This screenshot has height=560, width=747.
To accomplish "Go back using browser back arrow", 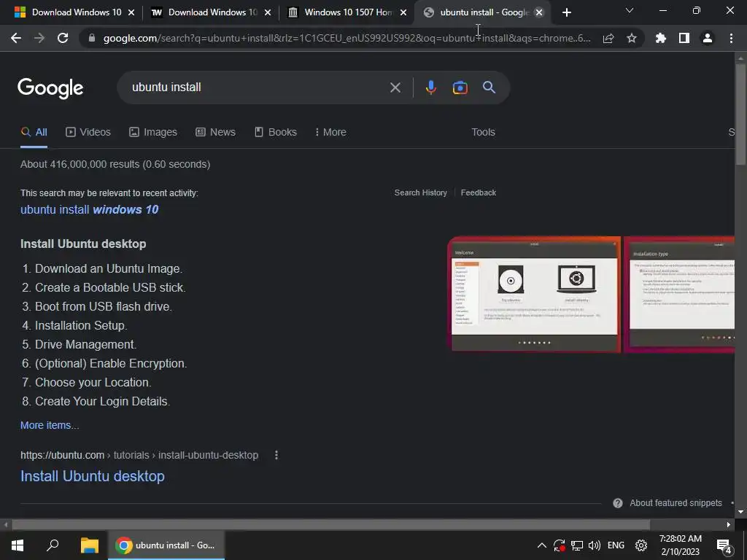I will pyautogui.click(x=16, y=38).
